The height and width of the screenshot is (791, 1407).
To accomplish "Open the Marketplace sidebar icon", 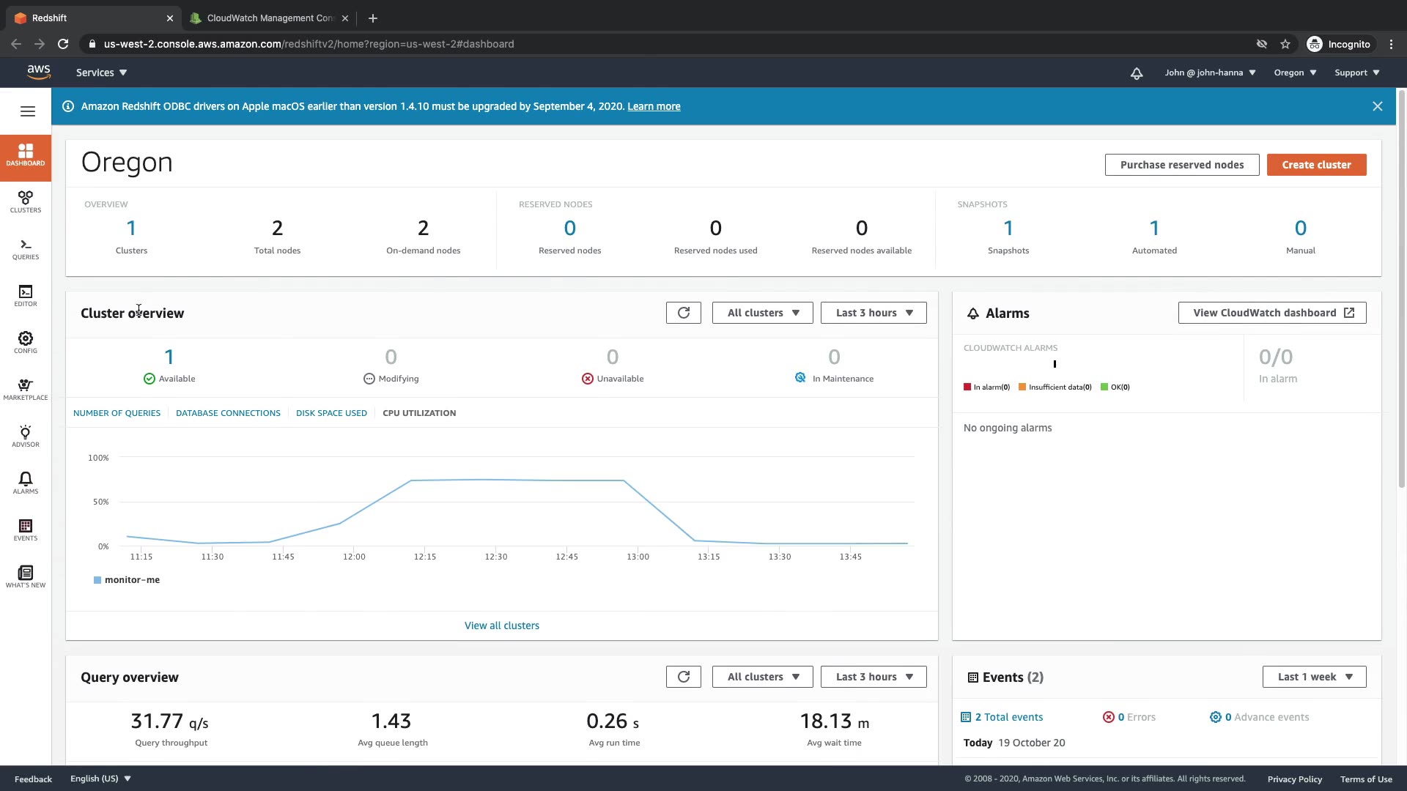I will [x=26, y=389].
